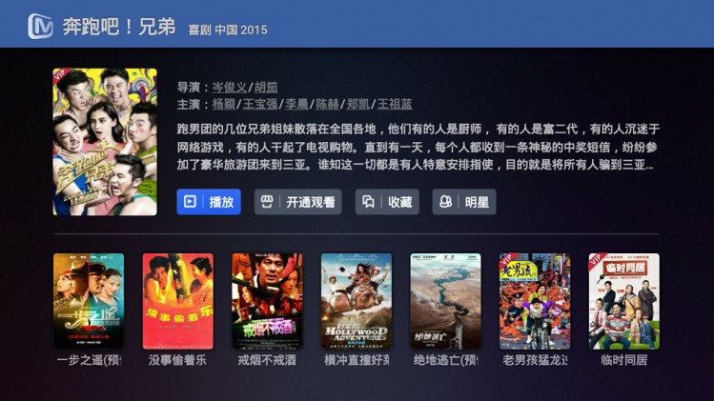Open the 老男孩猛龙过江 VIP poster
The image size is (714, 401).
[535, 301]
